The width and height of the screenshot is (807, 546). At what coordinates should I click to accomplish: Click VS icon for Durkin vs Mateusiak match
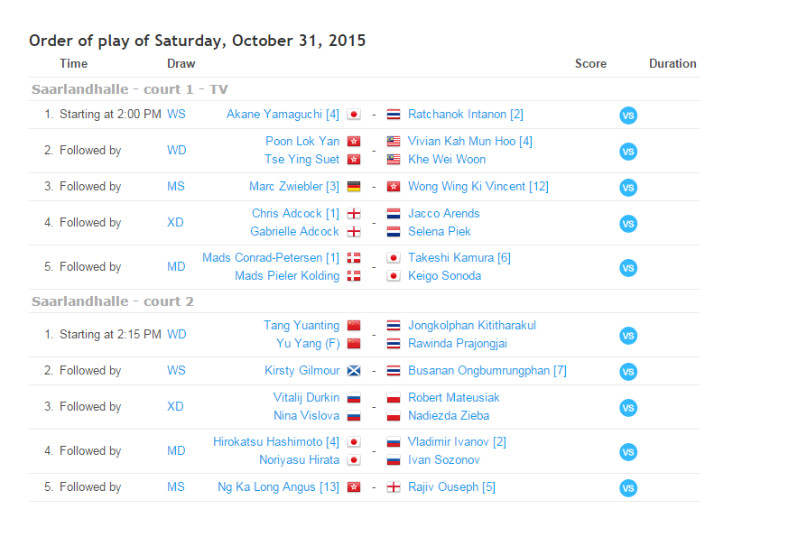coord(628,407)
